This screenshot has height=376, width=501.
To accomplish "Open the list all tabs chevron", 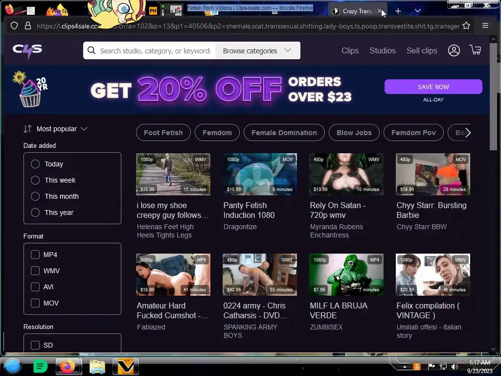I will (418, 11).
